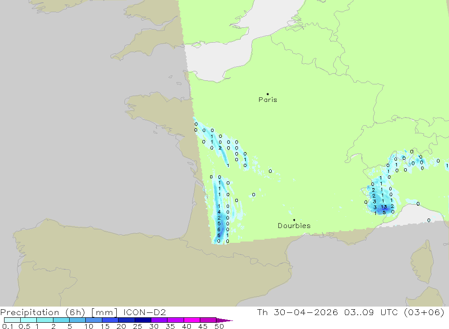Click the legend label '50'

click(219, 326)
